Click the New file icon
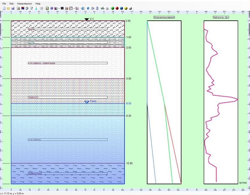 click(4, 8)
